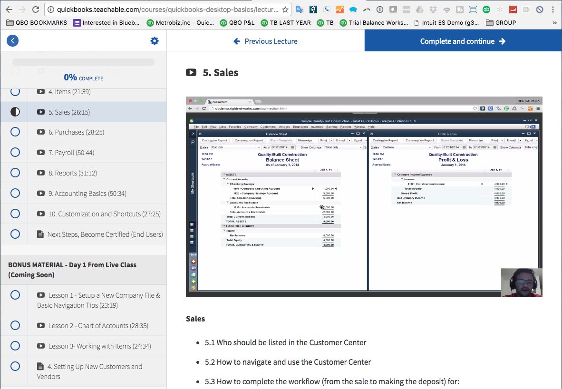The height and width of the screenshot is (389, 562).
Task: Toggle completion circle for 6. Purchases
Action: [15, 132]
